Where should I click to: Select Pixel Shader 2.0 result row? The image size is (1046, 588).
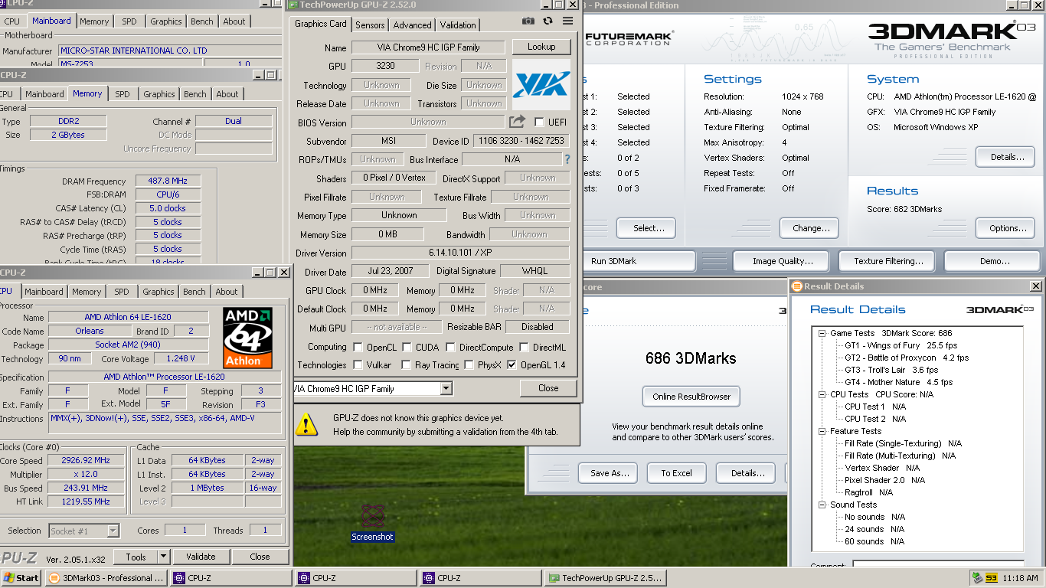pos(884,480)
